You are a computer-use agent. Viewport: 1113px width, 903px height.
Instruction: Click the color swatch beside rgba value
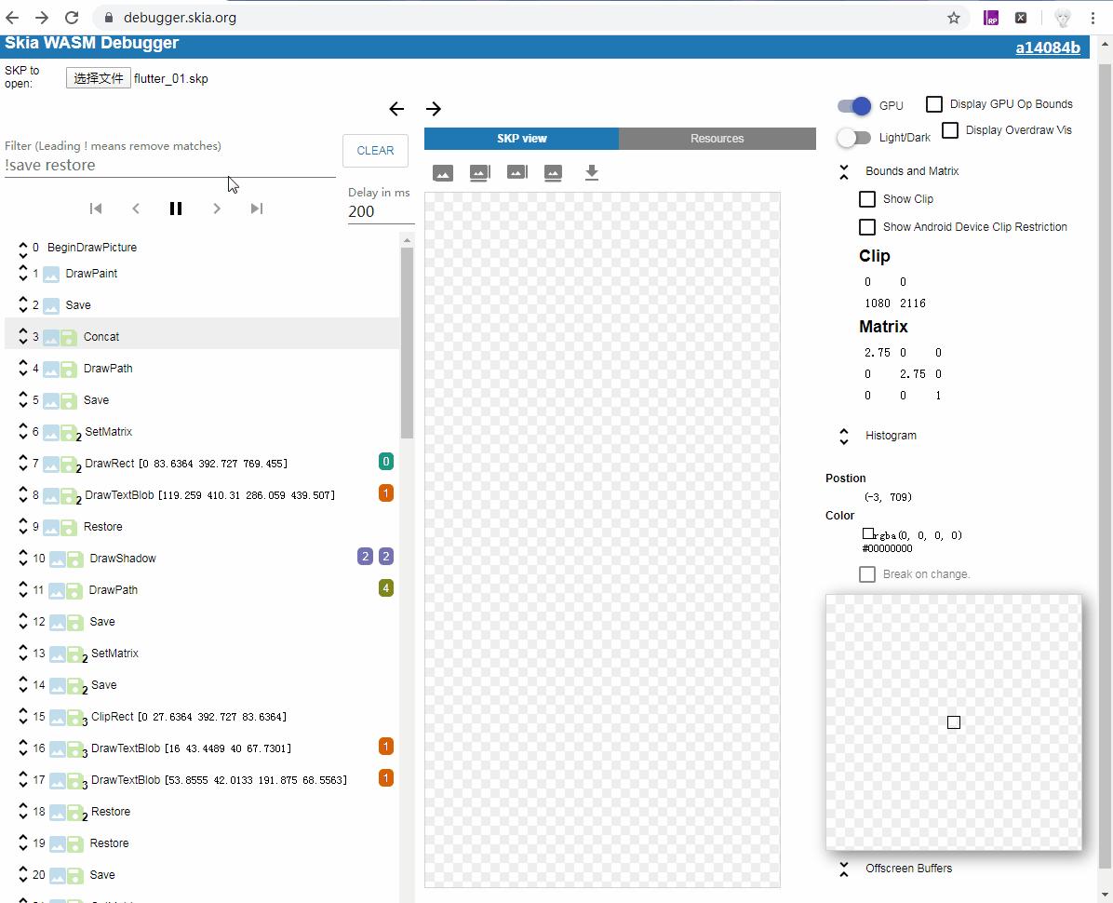tap(867, 533)
